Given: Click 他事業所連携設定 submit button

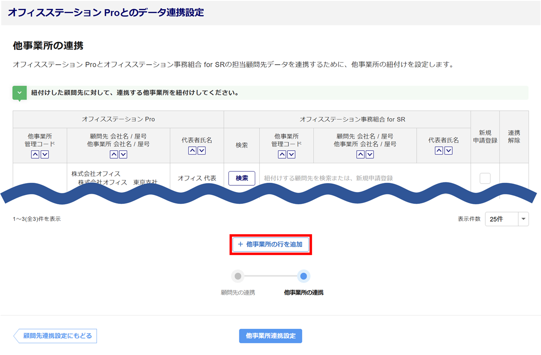Looking at the screenshot, I should (x=270, y=336).
